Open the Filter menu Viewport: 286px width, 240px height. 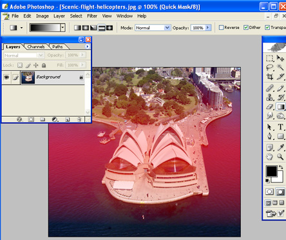92,16
